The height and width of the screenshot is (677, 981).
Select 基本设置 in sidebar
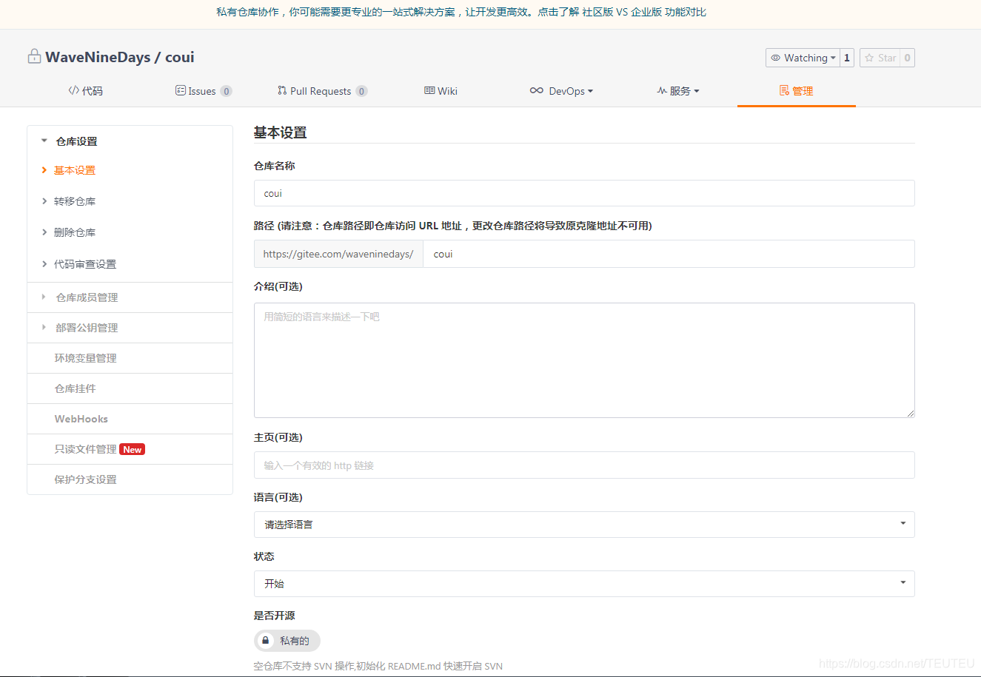pyautogui.click(x=75, y=170)
